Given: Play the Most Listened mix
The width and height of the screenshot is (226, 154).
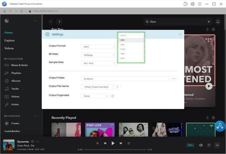Looking at the screenshot, I should [x=209, y=86].
